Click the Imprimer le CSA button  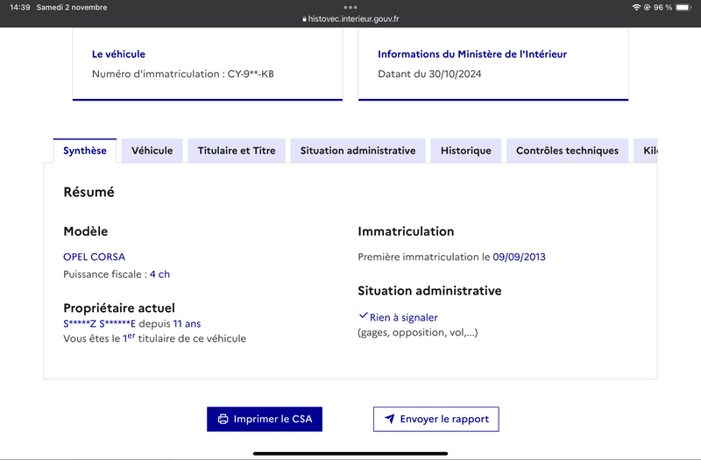click(x=265, y=419)
